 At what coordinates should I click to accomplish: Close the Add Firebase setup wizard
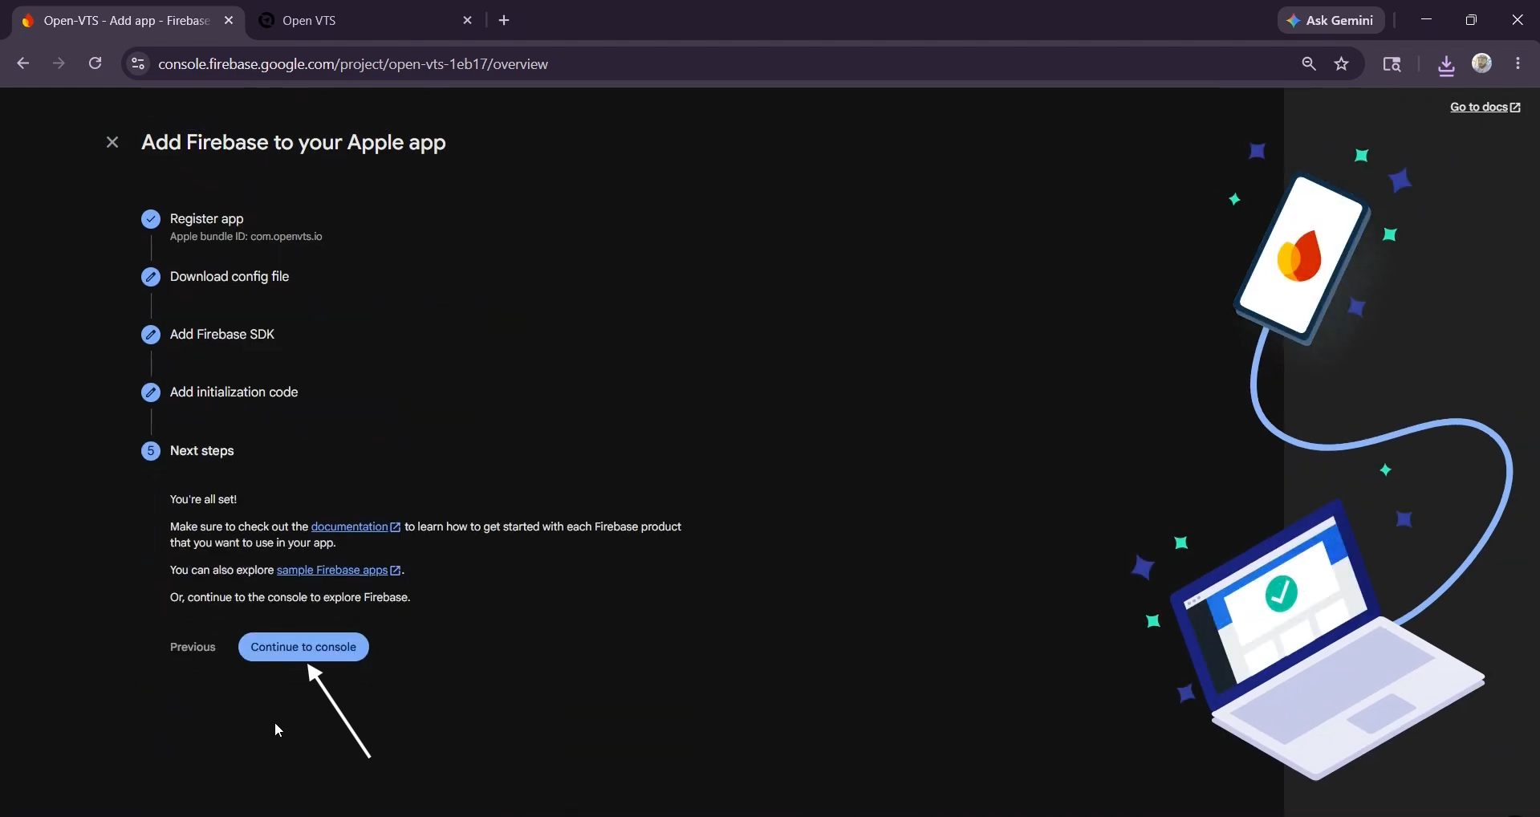tap(112, 142)
